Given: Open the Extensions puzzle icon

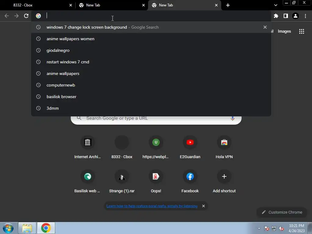Looking at the screenshot, I should (x=276, y=16).
